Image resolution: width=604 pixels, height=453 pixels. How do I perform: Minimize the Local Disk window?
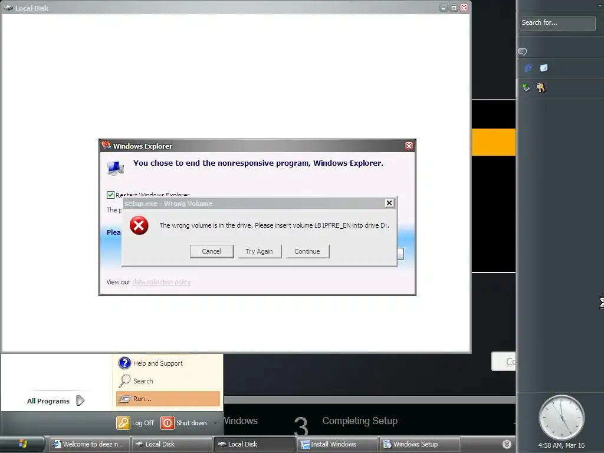pos(444,8)
